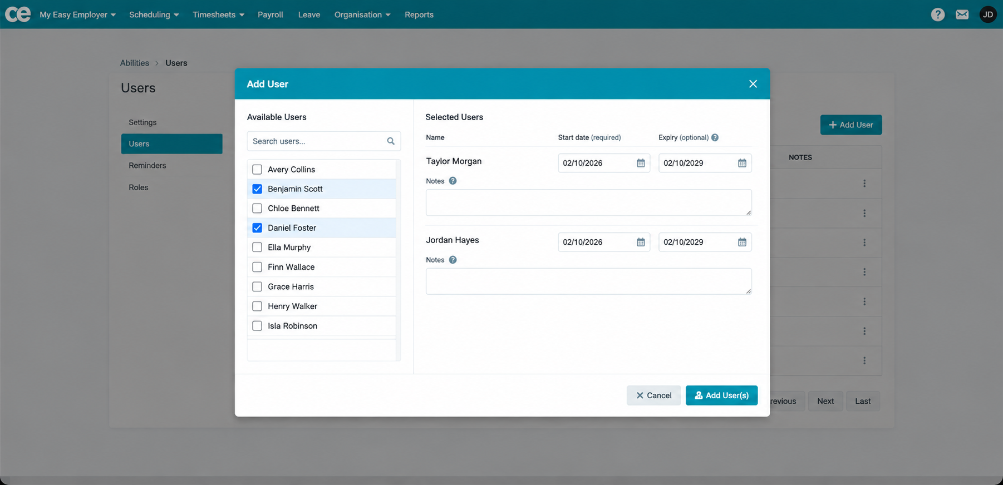The height and width of the screenshot is (485, 1003).
Task: Click the Expiry help question mark icon
Action: tap(715, 137)
